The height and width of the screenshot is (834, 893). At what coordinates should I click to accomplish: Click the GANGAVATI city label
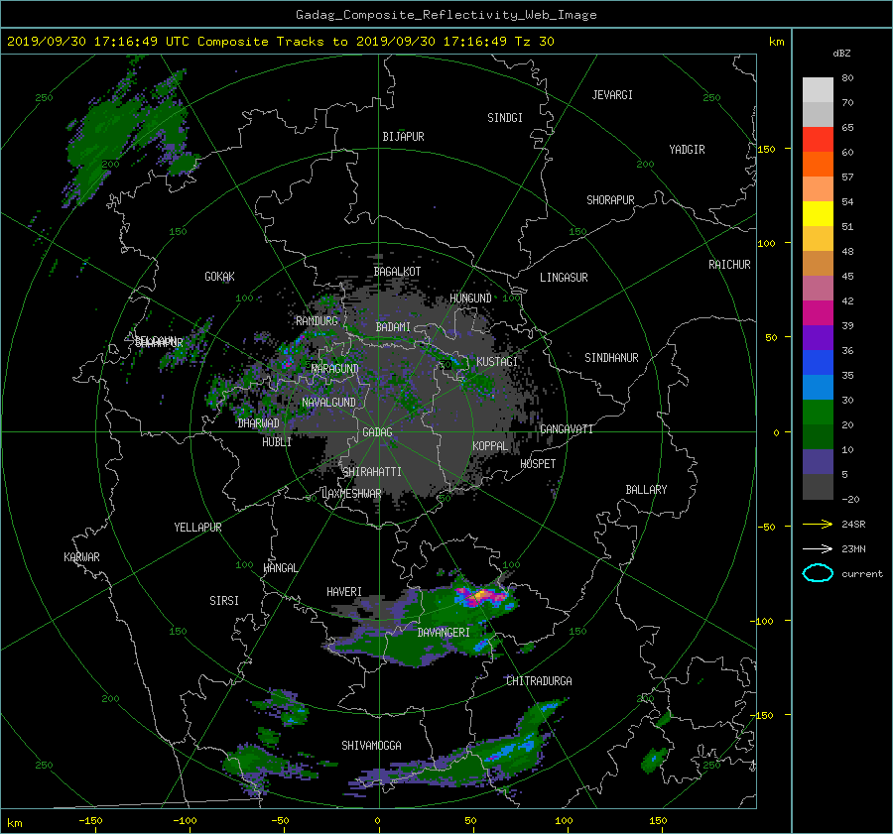point(567,428)
